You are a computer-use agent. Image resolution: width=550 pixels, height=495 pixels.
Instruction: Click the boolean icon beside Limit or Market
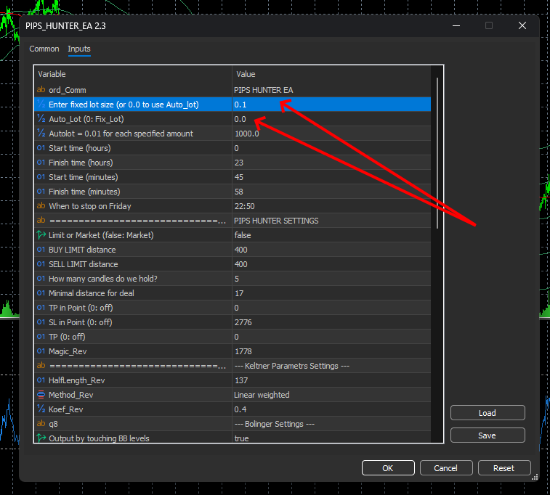41,234
